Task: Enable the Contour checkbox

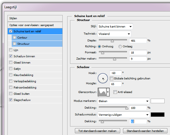Action: click(x=14, y=37)
